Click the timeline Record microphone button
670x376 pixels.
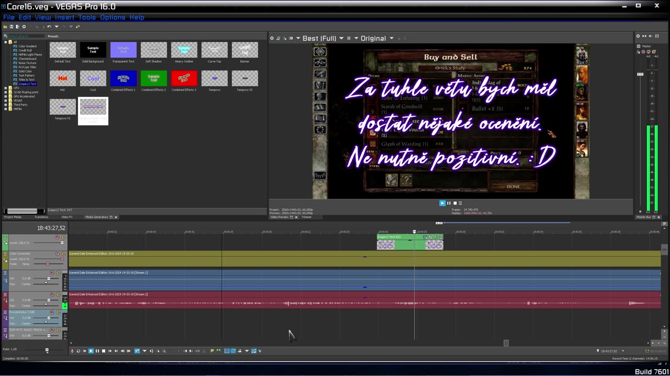pyautogui.click(x=72, y=351)
